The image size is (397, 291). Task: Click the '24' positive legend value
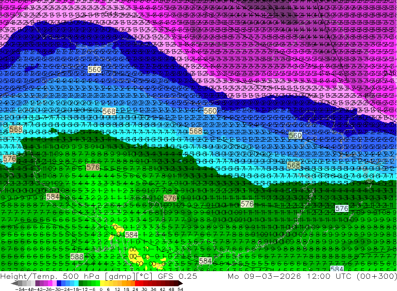[x=135, y=289]
